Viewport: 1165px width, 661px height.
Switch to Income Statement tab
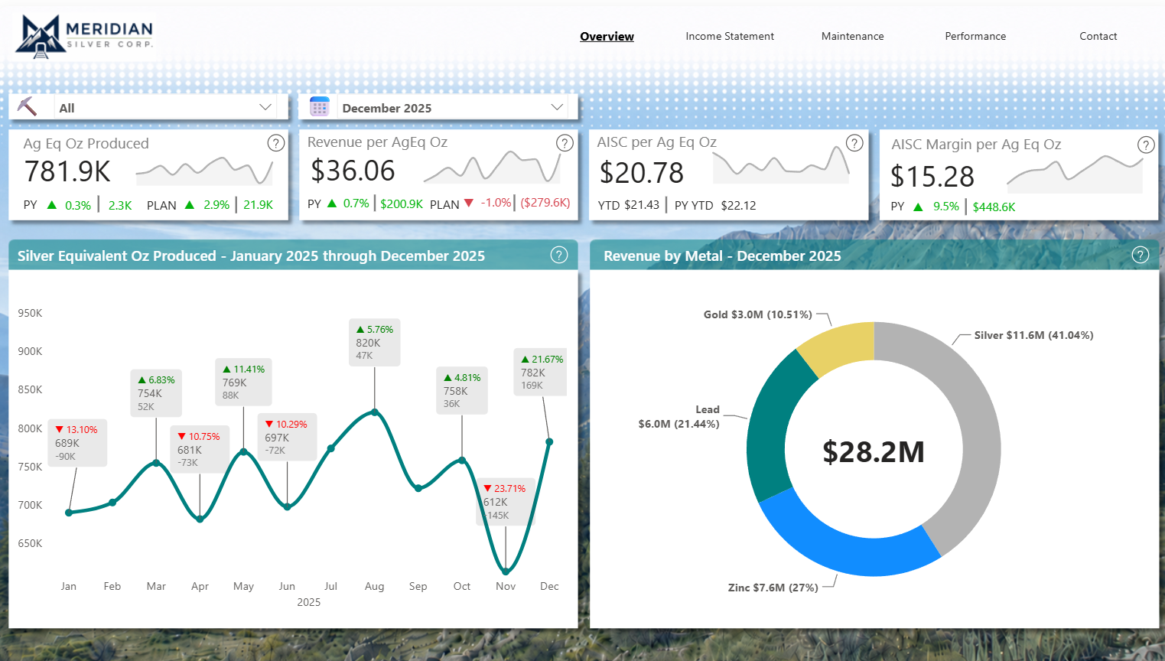(x=730, y=36)
